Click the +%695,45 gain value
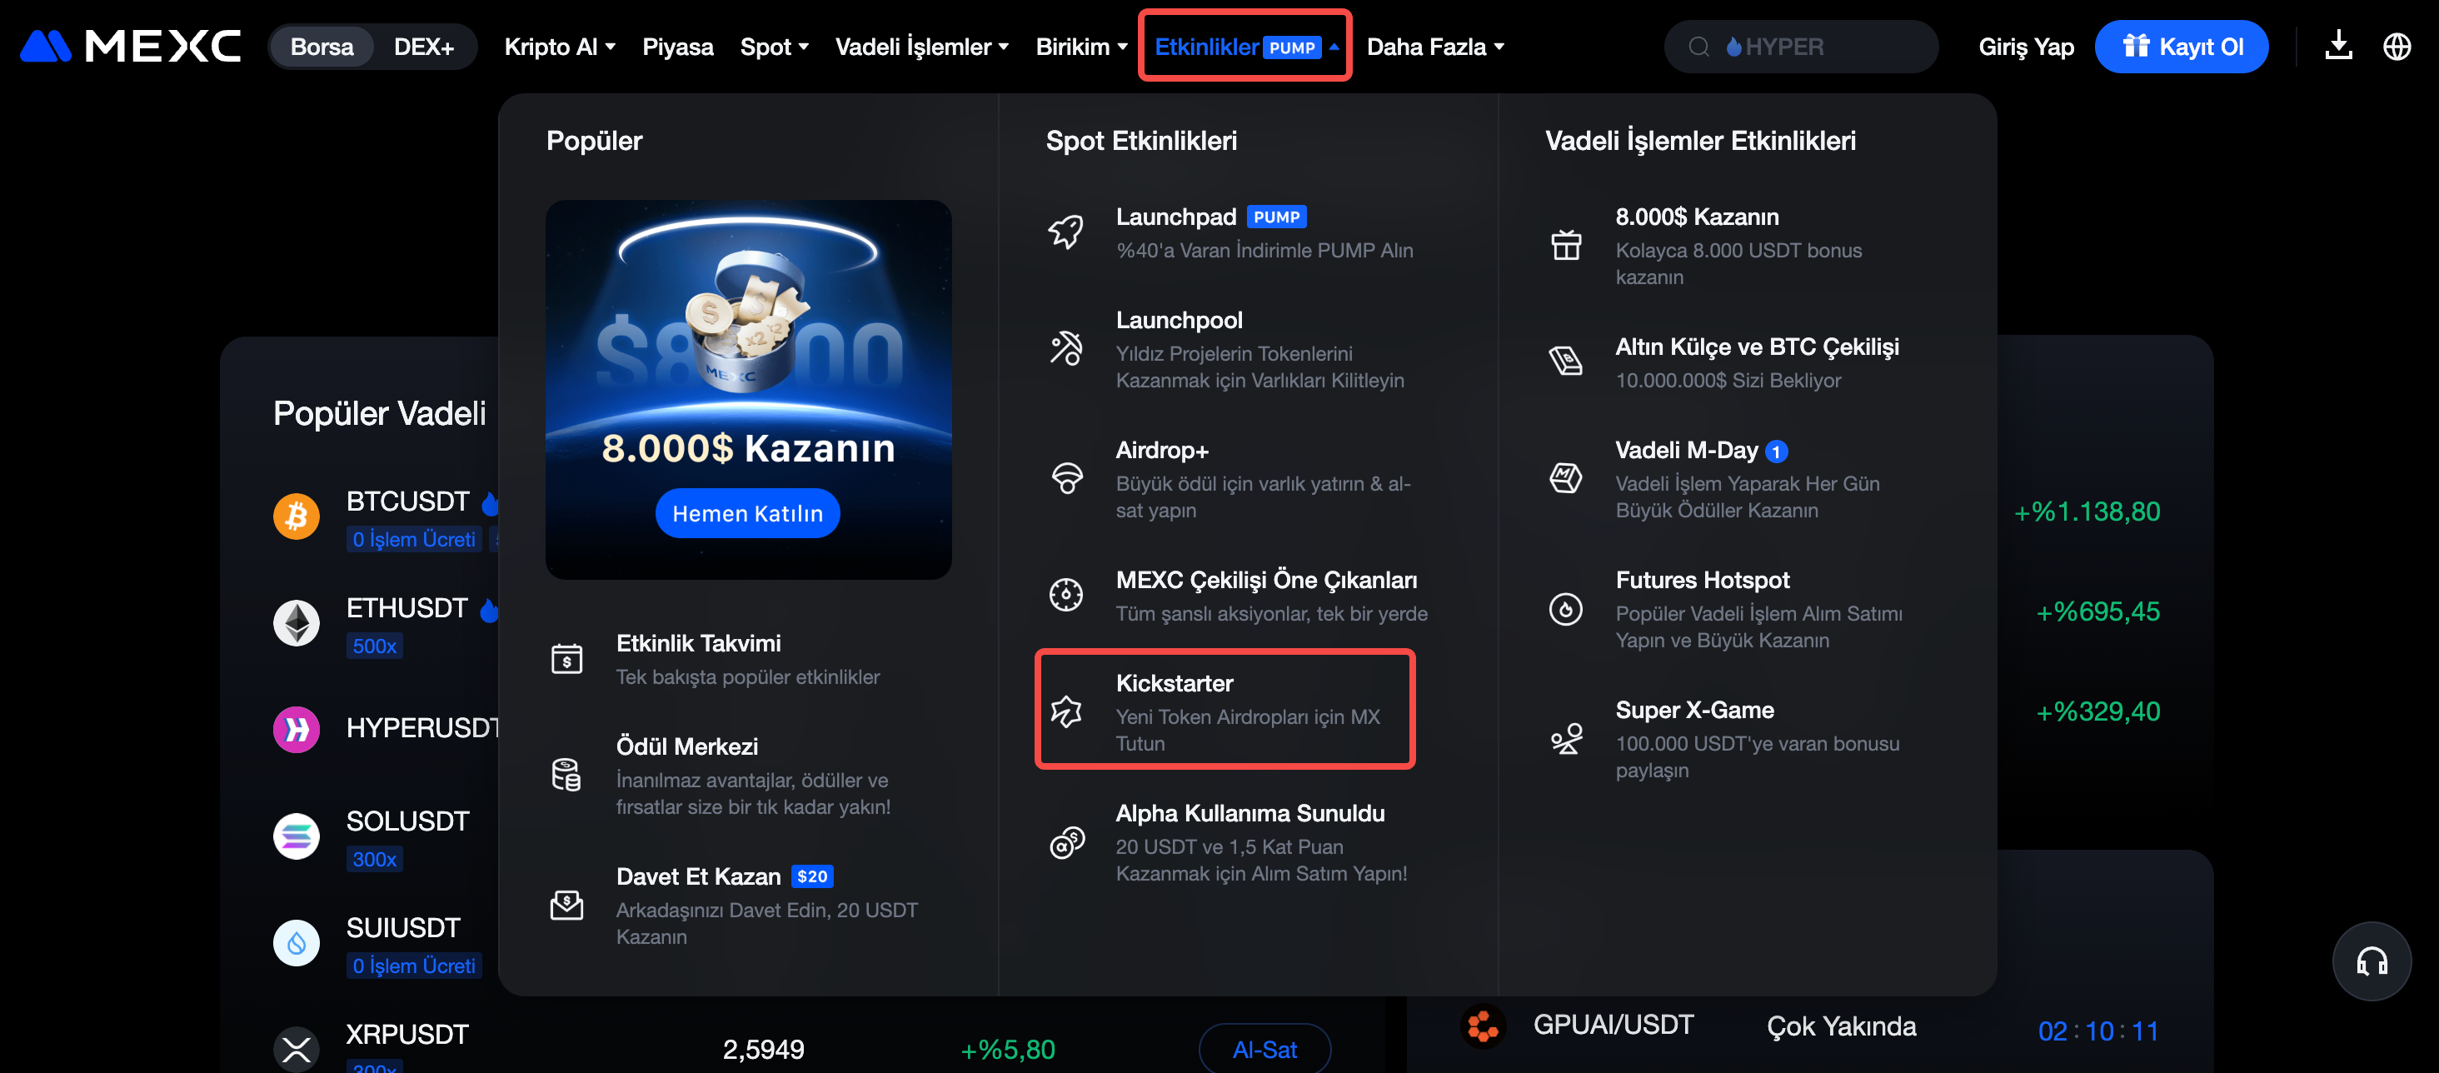The width and height of the screenshot is (2439, 1073). (2097, 611)
